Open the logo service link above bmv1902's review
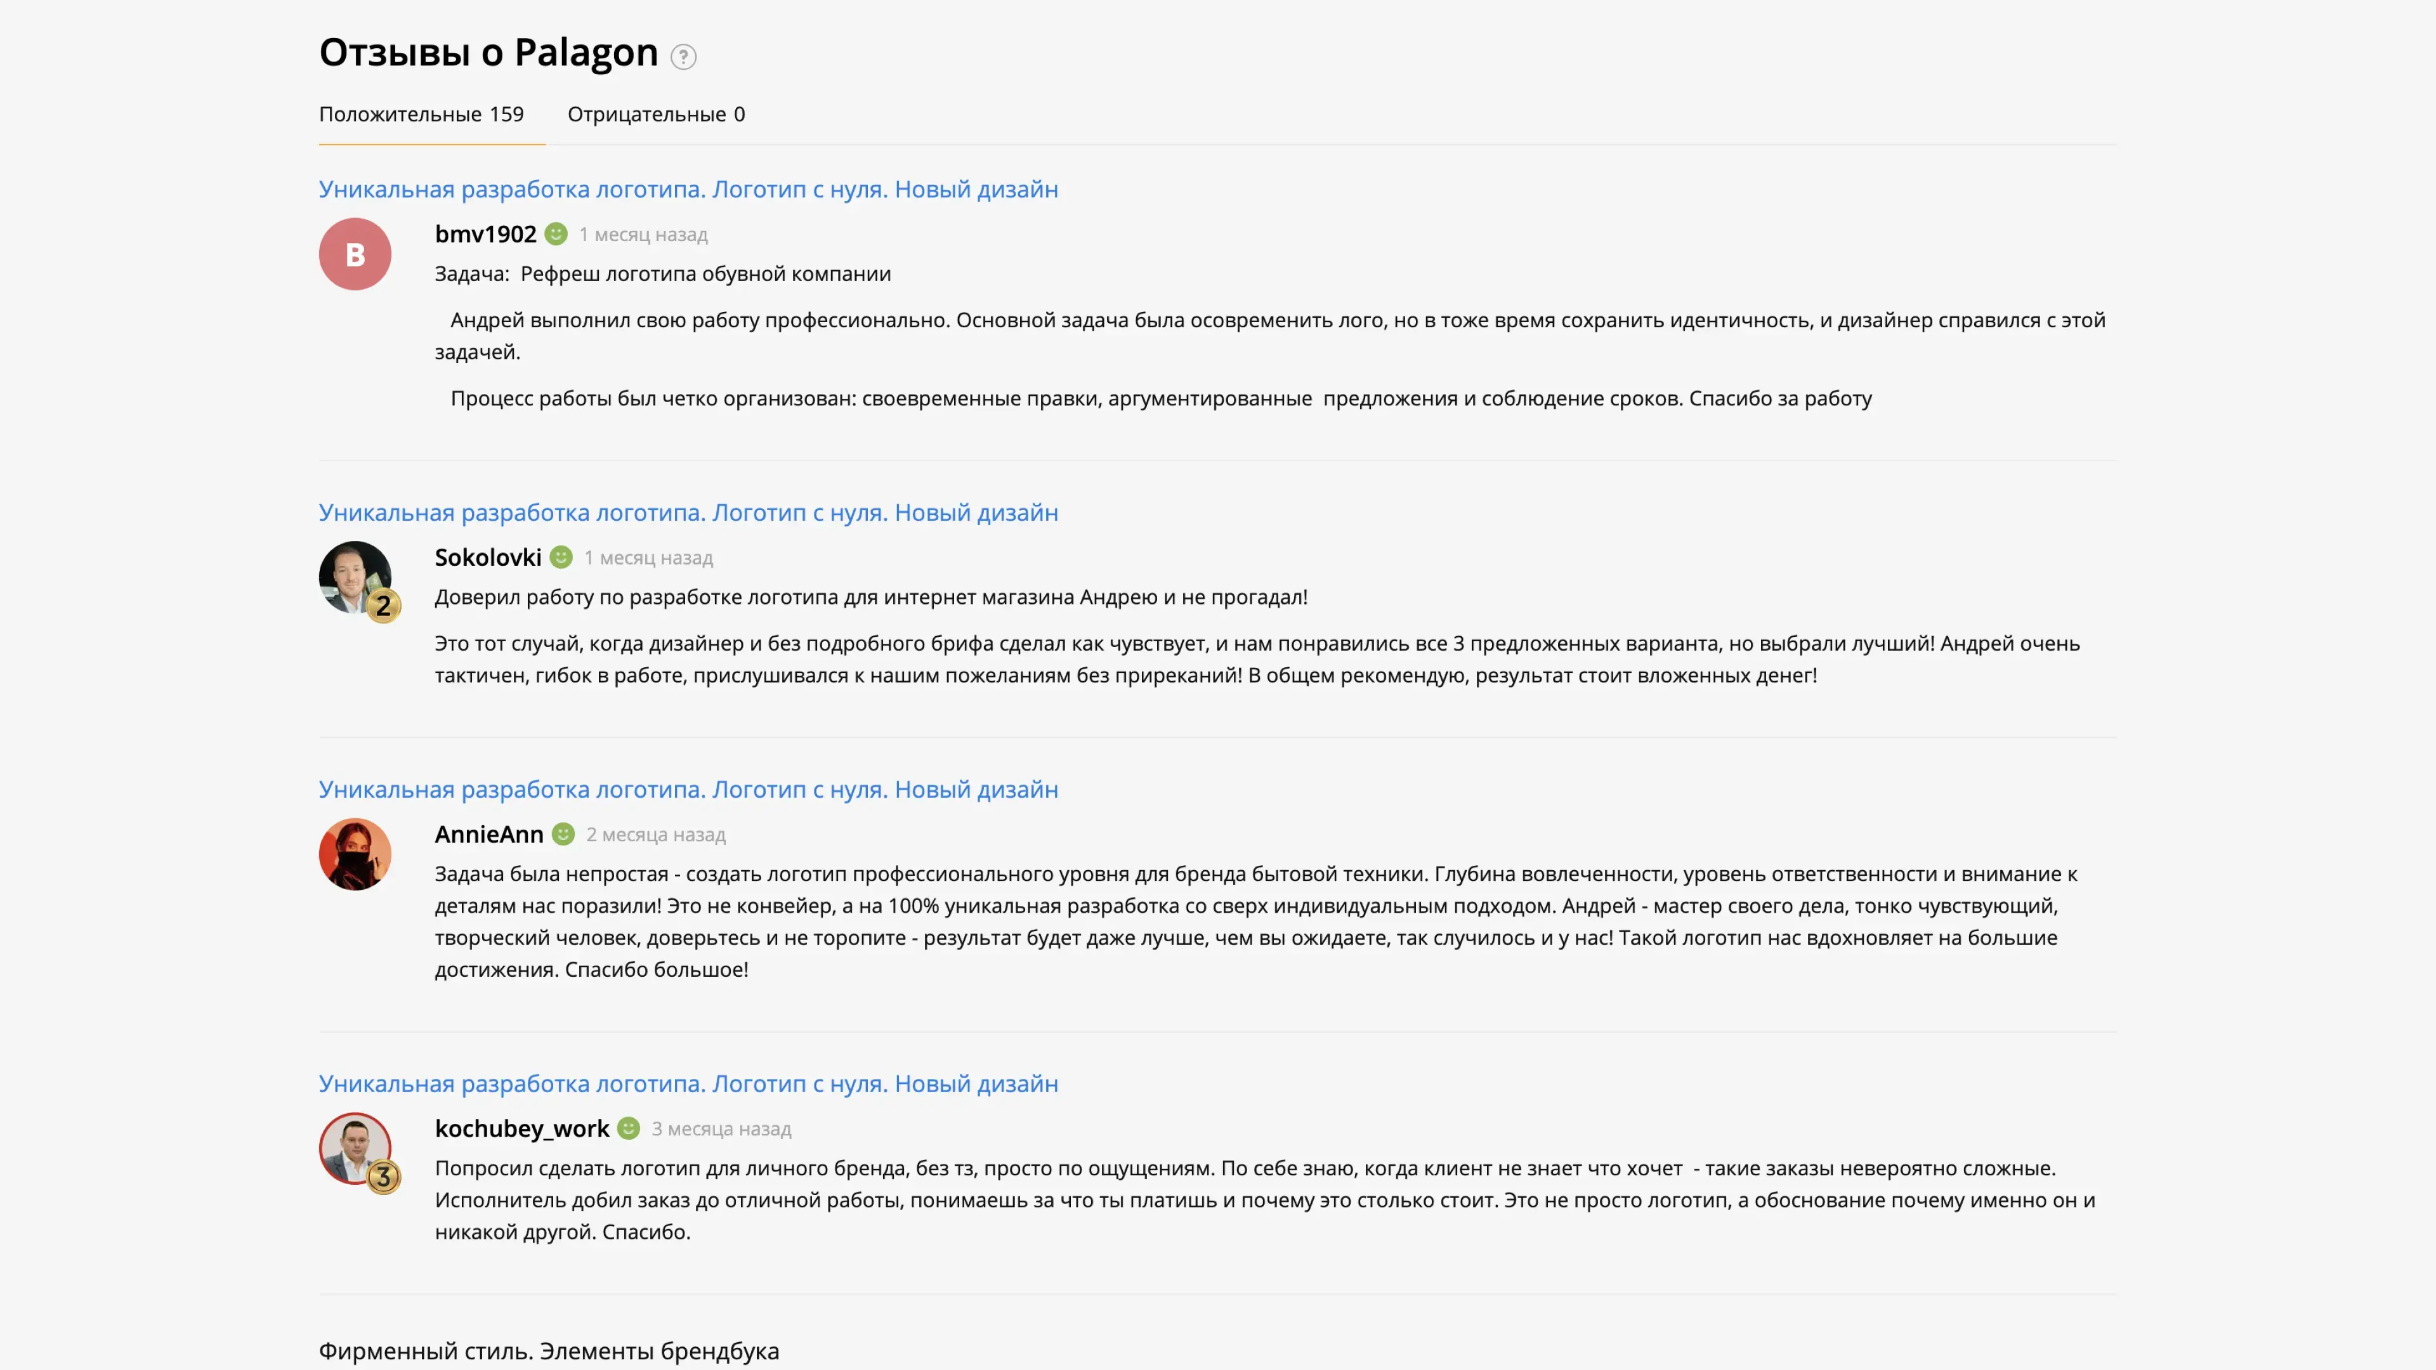2436x1370 pixels. click(688, 189)
